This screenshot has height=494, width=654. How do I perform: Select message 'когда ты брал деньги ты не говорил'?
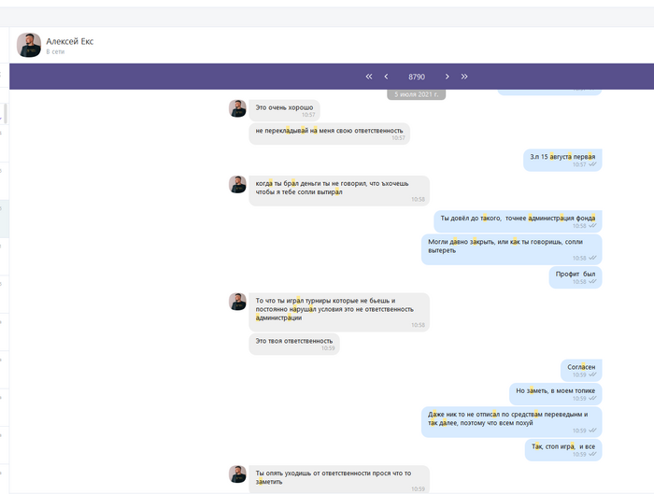(x=339, y=191)
